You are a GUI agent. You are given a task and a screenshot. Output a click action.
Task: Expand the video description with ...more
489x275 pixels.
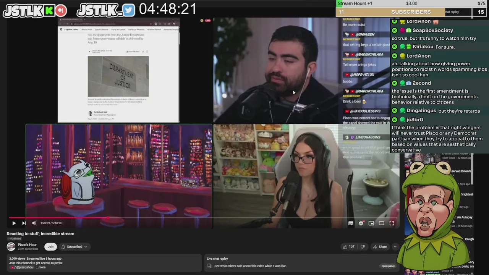click(41, 267)
